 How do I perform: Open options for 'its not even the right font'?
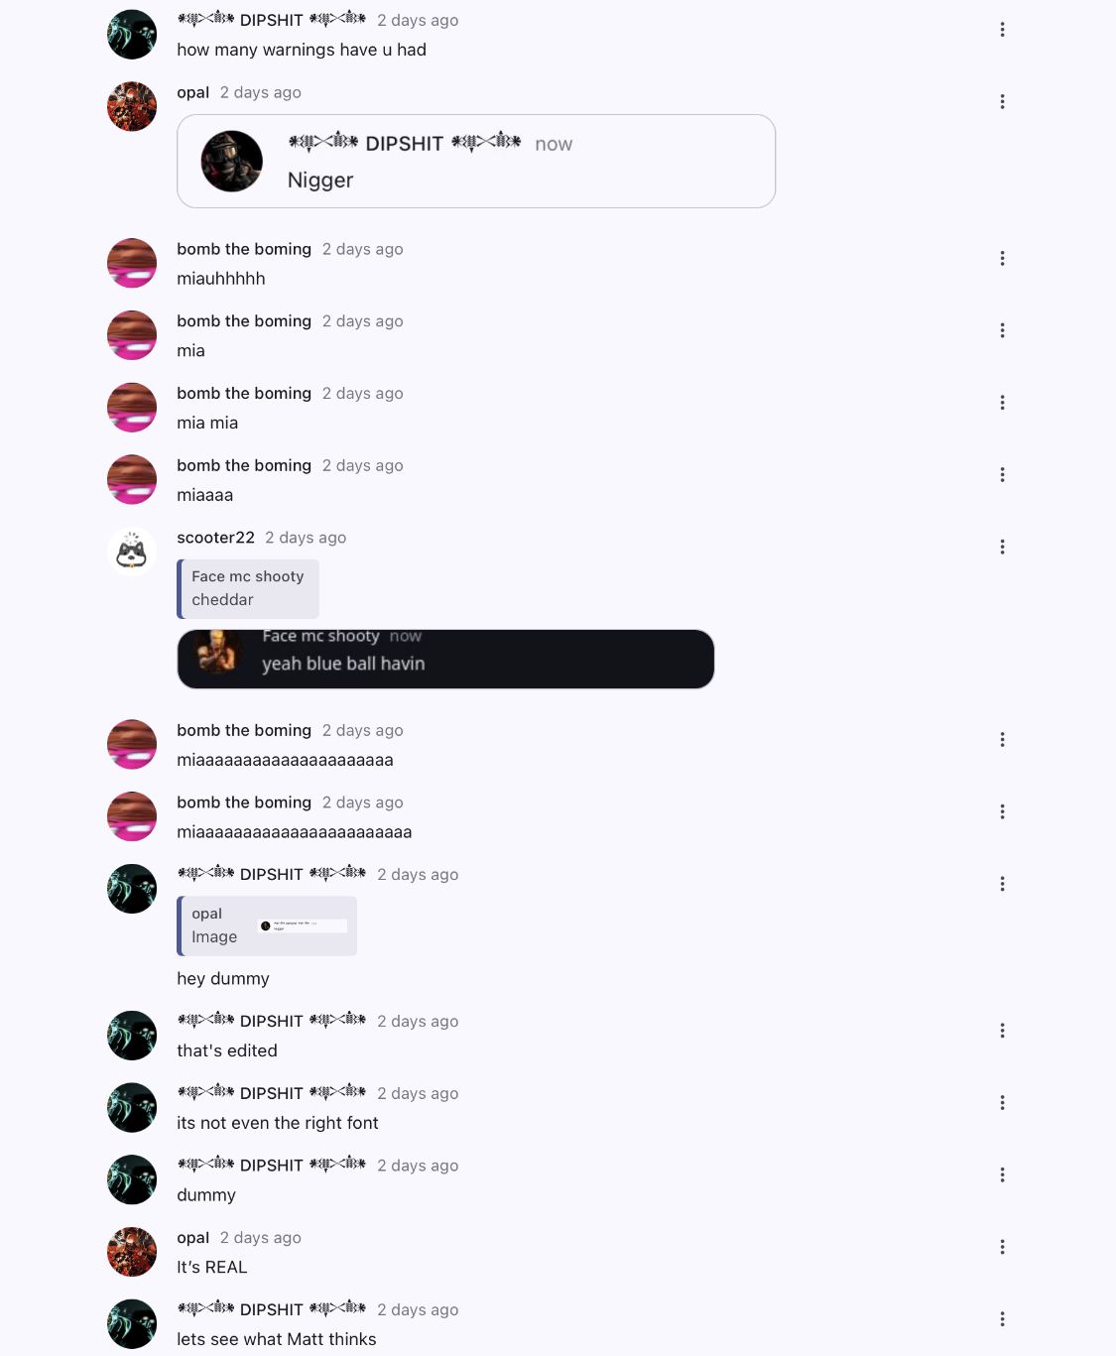pos(1002,1103)
